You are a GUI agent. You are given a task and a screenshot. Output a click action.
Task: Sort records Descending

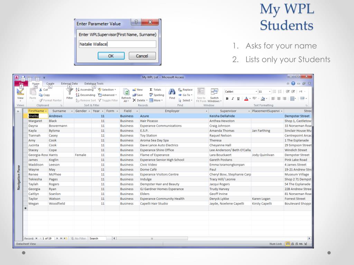coord(85,95)
